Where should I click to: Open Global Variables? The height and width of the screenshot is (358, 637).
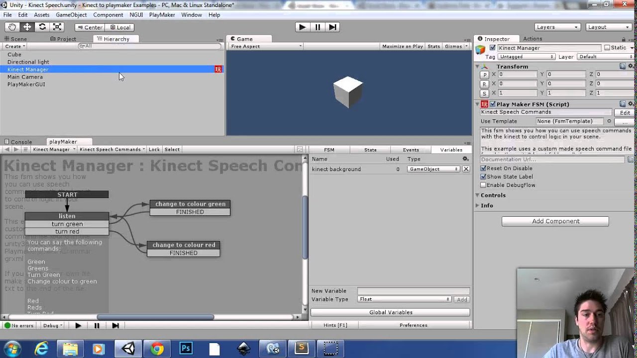click(391, 312)
